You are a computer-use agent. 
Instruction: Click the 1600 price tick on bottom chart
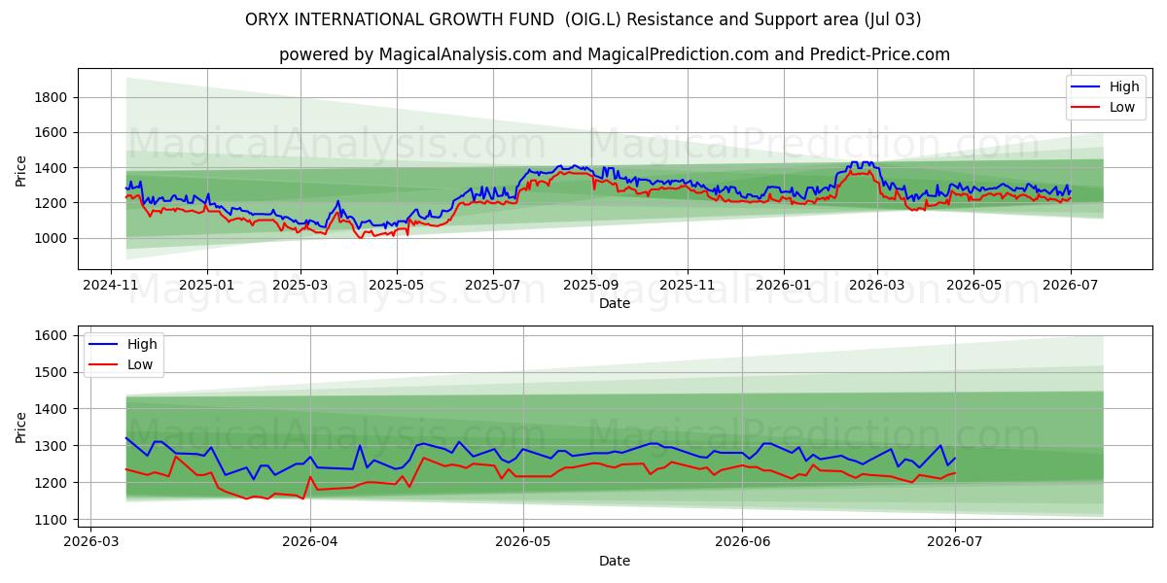[50, 335]
